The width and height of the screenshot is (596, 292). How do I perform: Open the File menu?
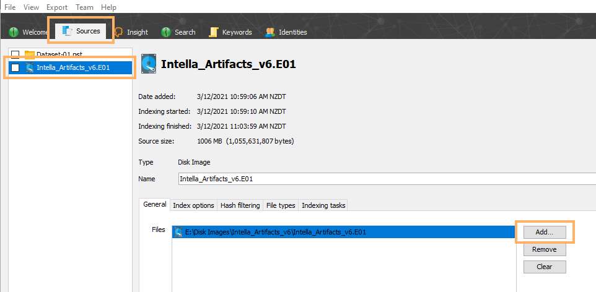(10, 7)
